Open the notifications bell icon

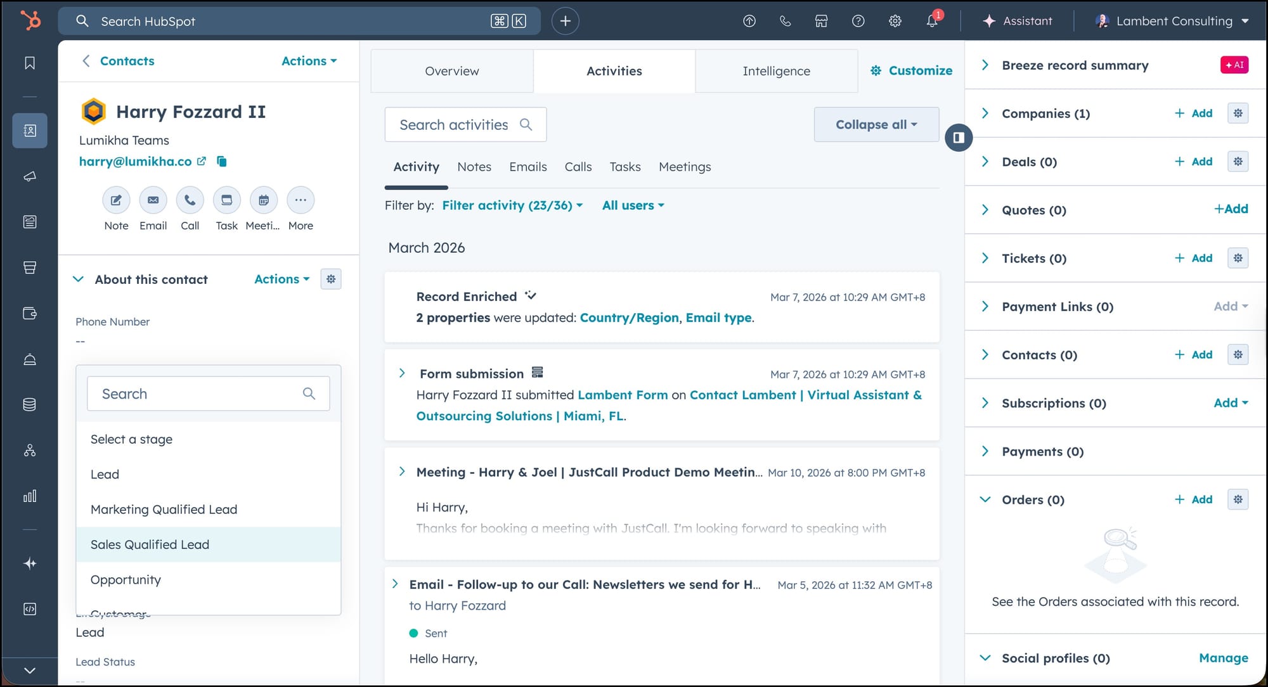pyautogui.click(x=931, y=21)
